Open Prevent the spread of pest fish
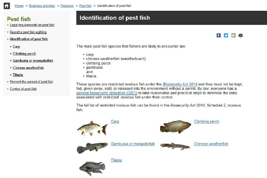The height and width of the screenshot is (178, 267). click(31, 81)
